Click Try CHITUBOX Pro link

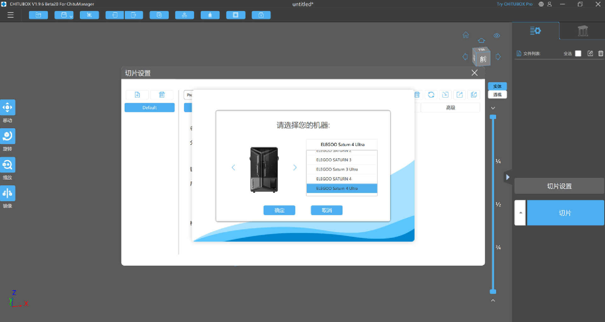pyautogui.click(x=515, y=4)
